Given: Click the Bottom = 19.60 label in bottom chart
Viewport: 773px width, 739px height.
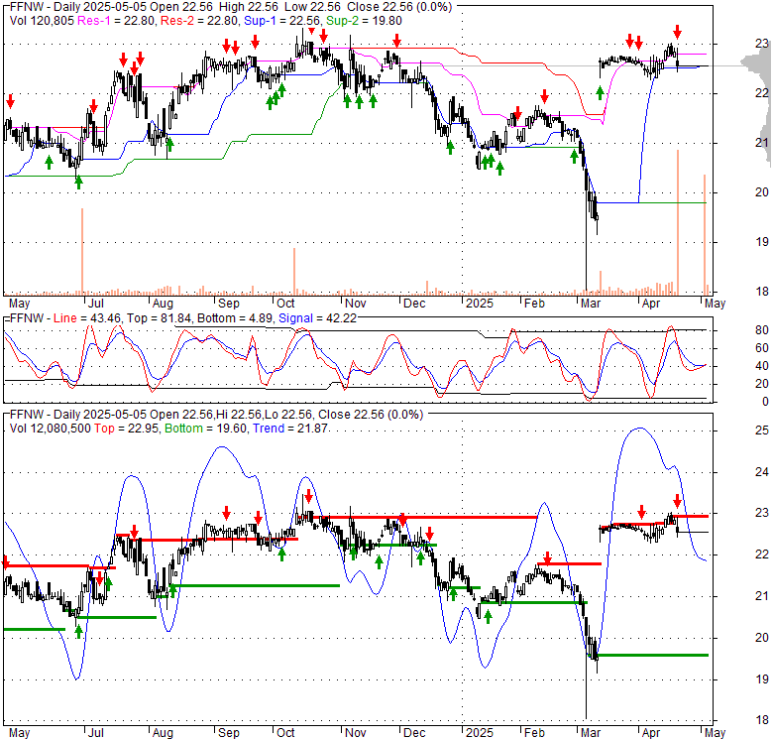Looking at the screenshot, I should [205, 429].
